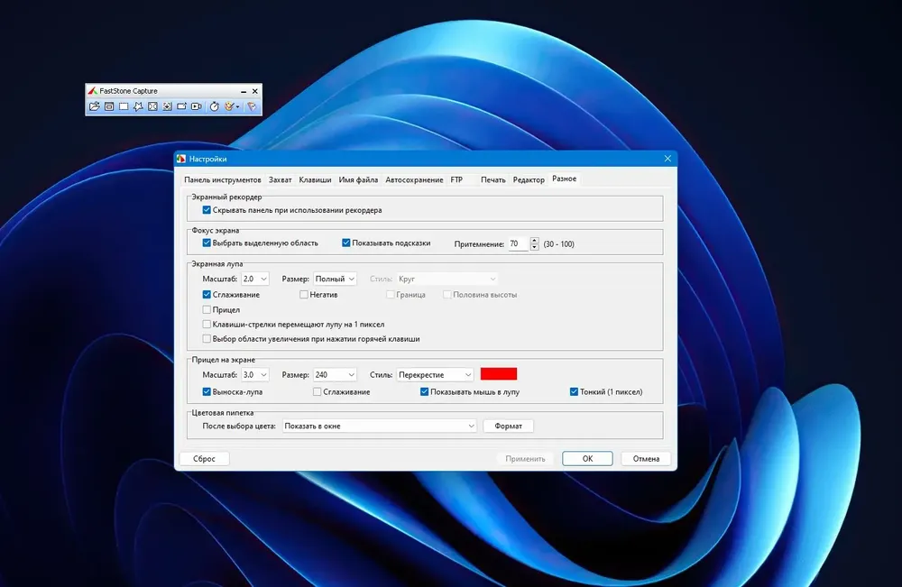Open the red crosshair color swatch
902x587 pixels.
click(x=499, y=374)
